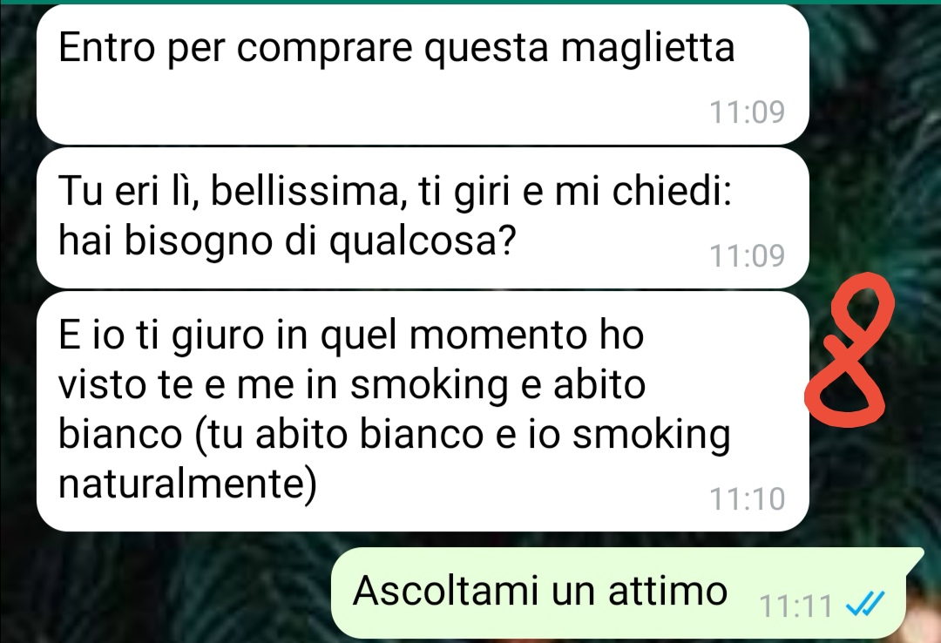Screen dimensions: 941x643
Task: Click the tail corner of the green outgoing bubble
Action: [915, 557]
